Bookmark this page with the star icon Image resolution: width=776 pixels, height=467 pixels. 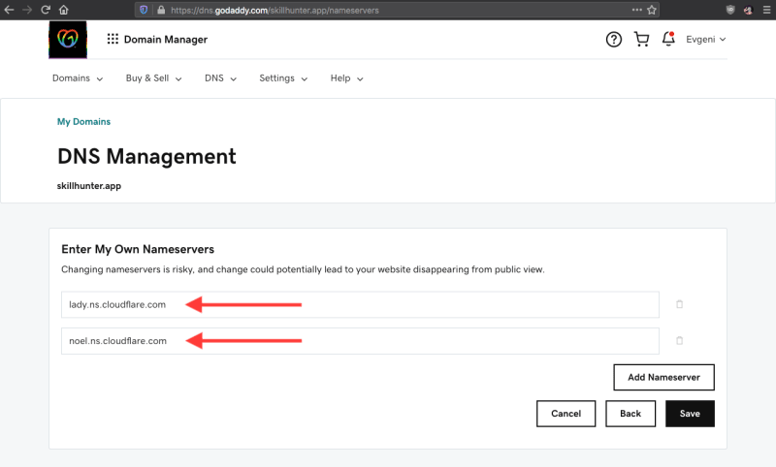tap(652, 10)
